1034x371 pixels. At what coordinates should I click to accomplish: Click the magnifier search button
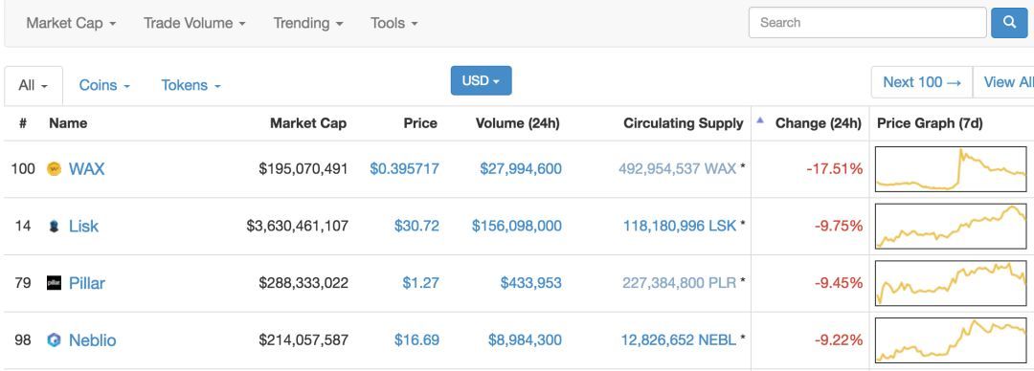[1009, 23]
